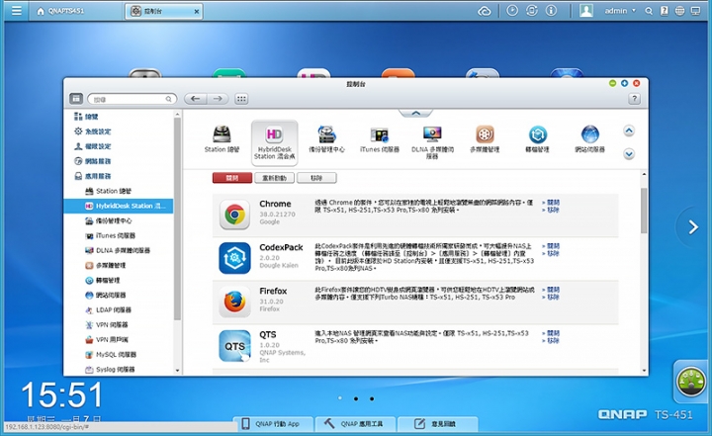Open iTunes 伺服器 icon in strip

[379, 139]
